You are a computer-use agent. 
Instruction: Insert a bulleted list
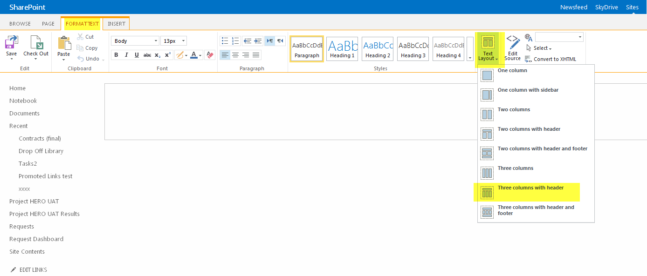click(225, 41)
